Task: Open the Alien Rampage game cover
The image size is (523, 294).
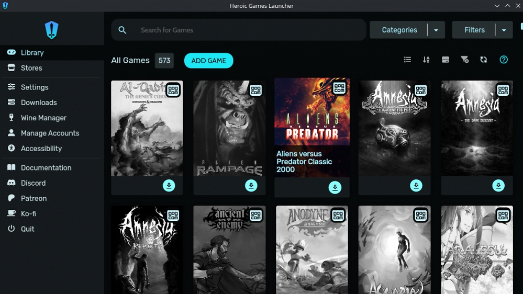Action: [229, 128]
